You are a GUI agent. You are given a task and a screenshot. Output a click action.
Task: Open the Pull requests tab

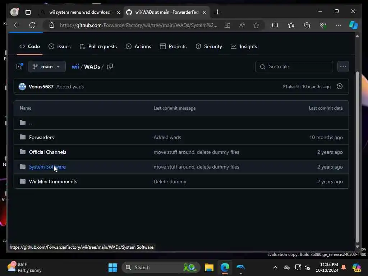[98, 46]
